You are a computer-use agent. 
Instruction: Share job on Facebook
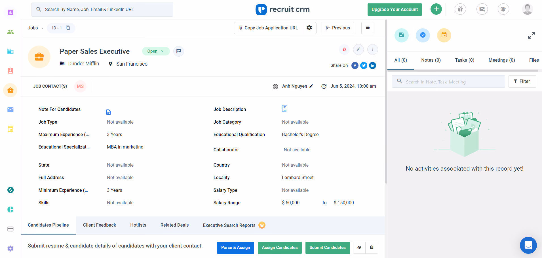(x=355, y=66)
